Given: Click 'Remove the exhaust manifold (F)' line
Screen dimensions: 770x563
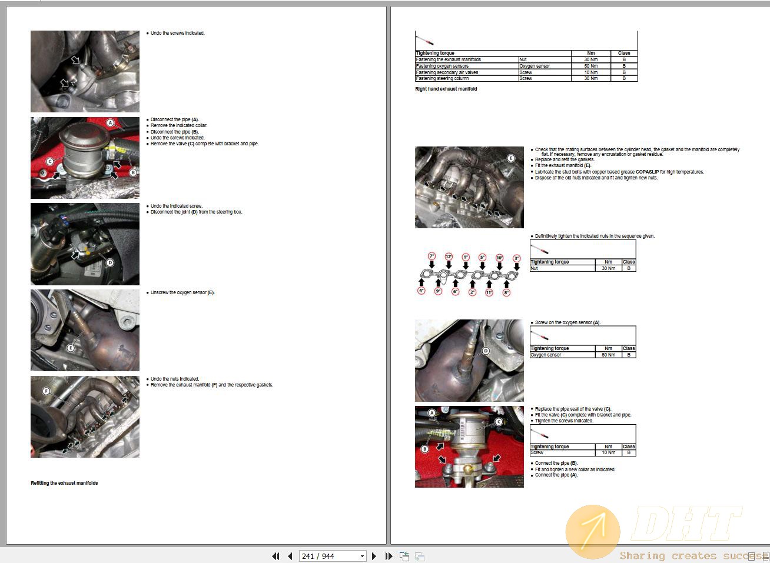Looking at the screenshot, I should 212,385.
